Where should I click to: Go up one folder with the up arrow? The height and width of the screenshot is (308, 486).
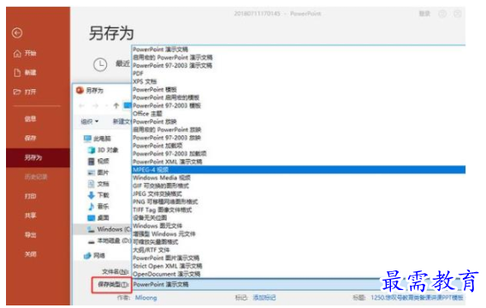point(116,106)
